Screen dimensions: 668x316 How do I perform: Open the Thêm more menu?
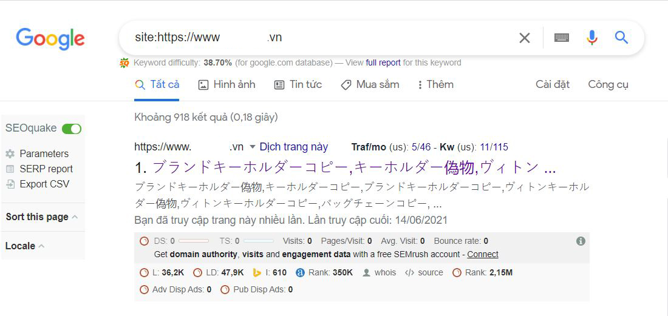(435, 85)
